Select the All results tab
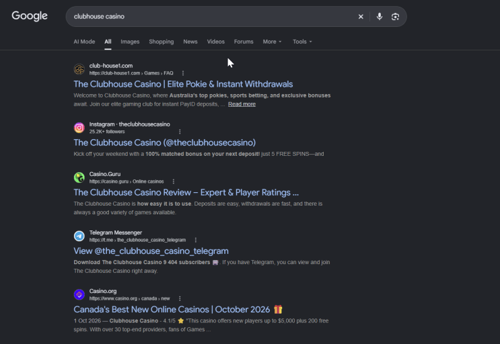The height and width of the screenshot is (344, 500). 108,42
